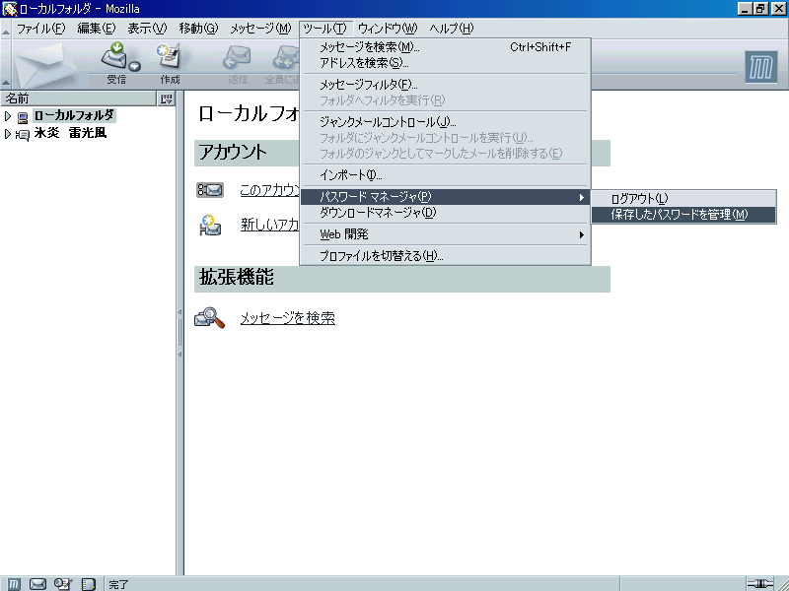Click the envelope icon beside このアカウント link
Screen dimensions: 789x591
pos(210,190)
